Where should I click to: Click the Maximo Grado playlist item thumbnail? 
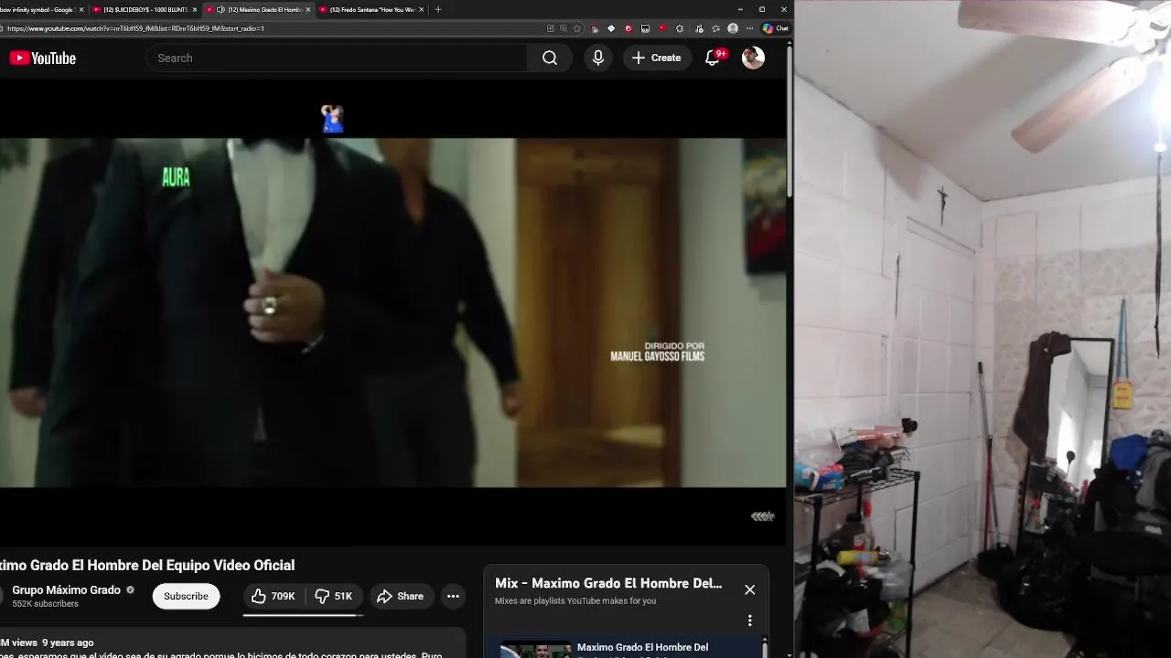(536, 651)
